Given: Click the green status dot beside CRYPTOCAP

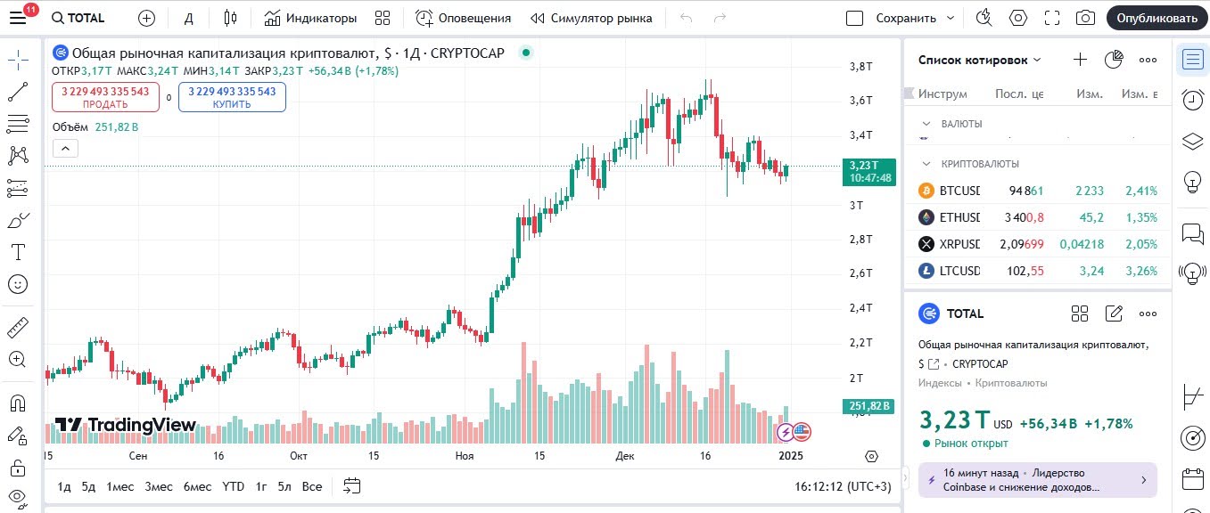Looking at the screenshot, I should coord(526,53).
